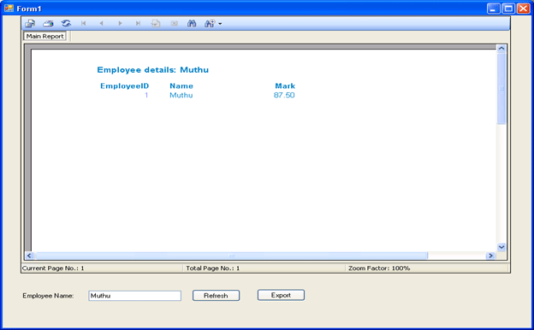This screenshot has height=330, width=534.
Task: Select the Main Report tab
Action: [45, 36]
